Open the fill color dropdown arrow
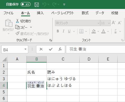Screen dimensions: 125x102 tap(98, 31)
